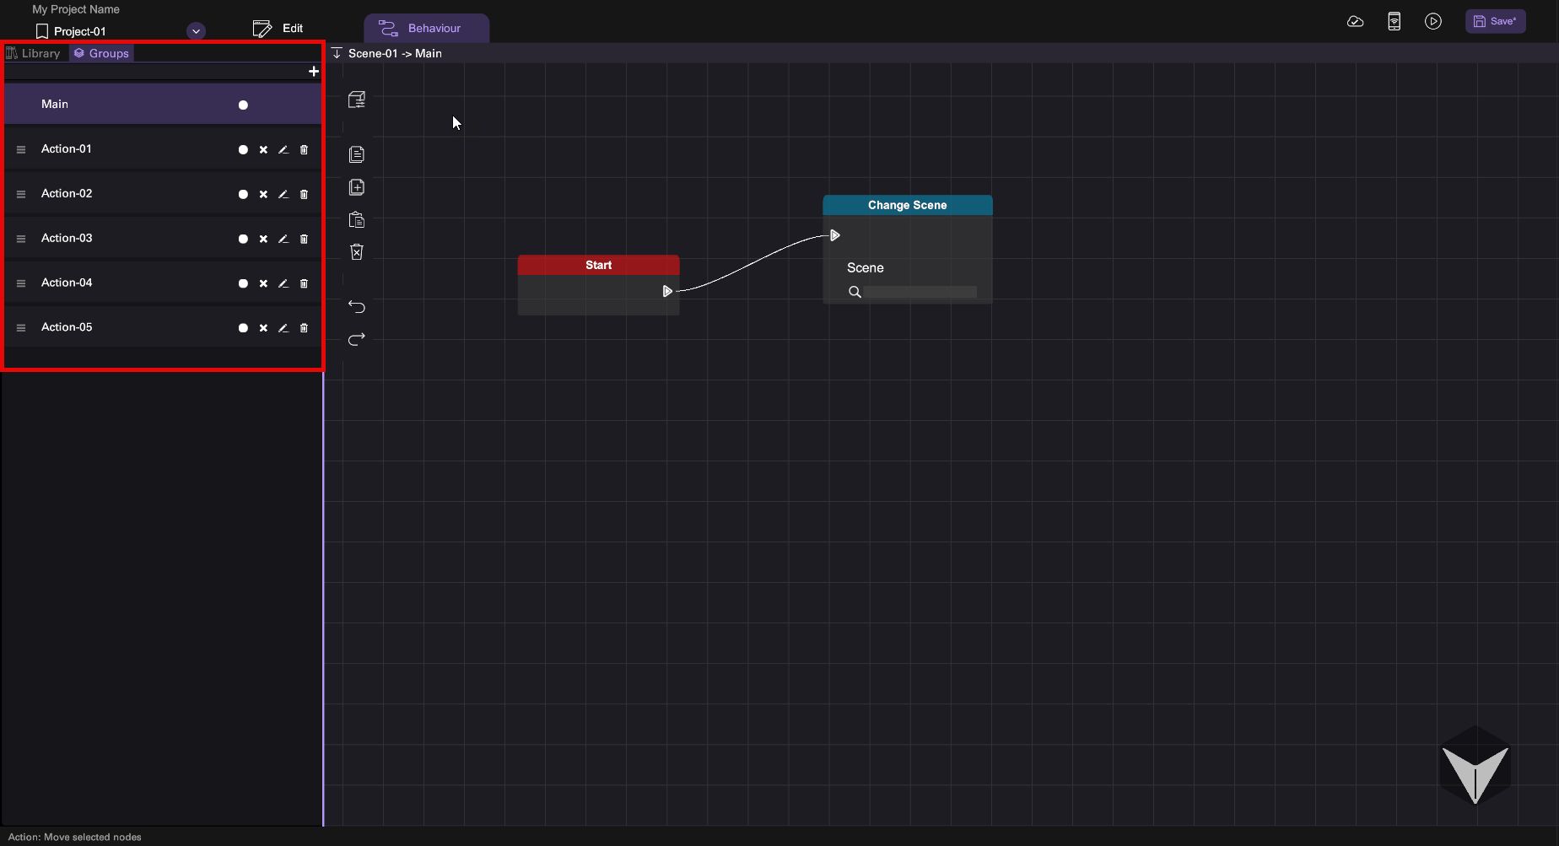Open the cube properties panel icon
Image resolution: width=1559 pixels, height=846 pixels.
(357, 100)
